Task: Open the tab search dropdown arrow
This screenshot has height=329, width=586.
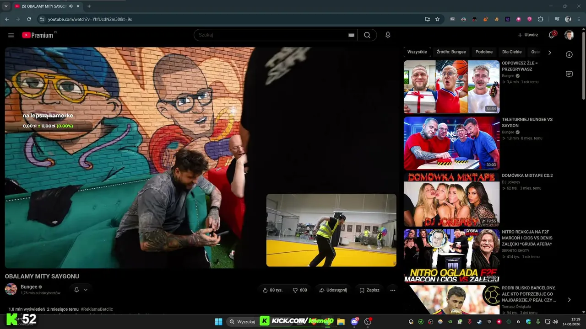Action: (6, 6)
